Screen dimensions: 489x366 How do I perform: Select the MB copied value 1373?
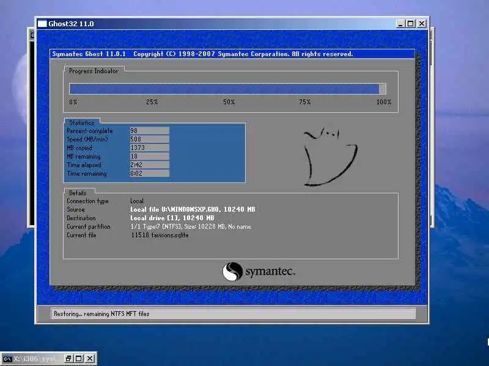149,148
